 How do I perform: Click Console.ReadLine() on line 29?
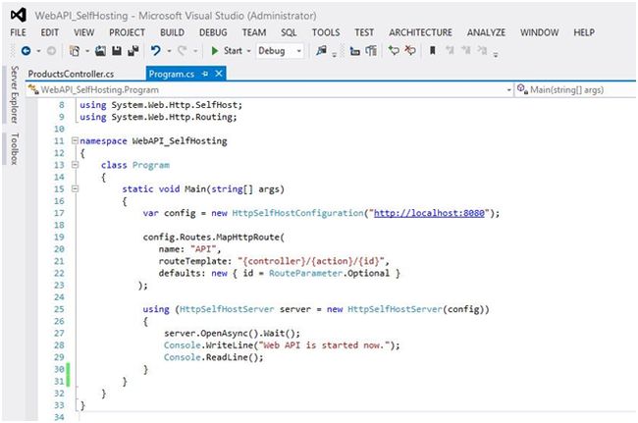(x=214, y=357)
